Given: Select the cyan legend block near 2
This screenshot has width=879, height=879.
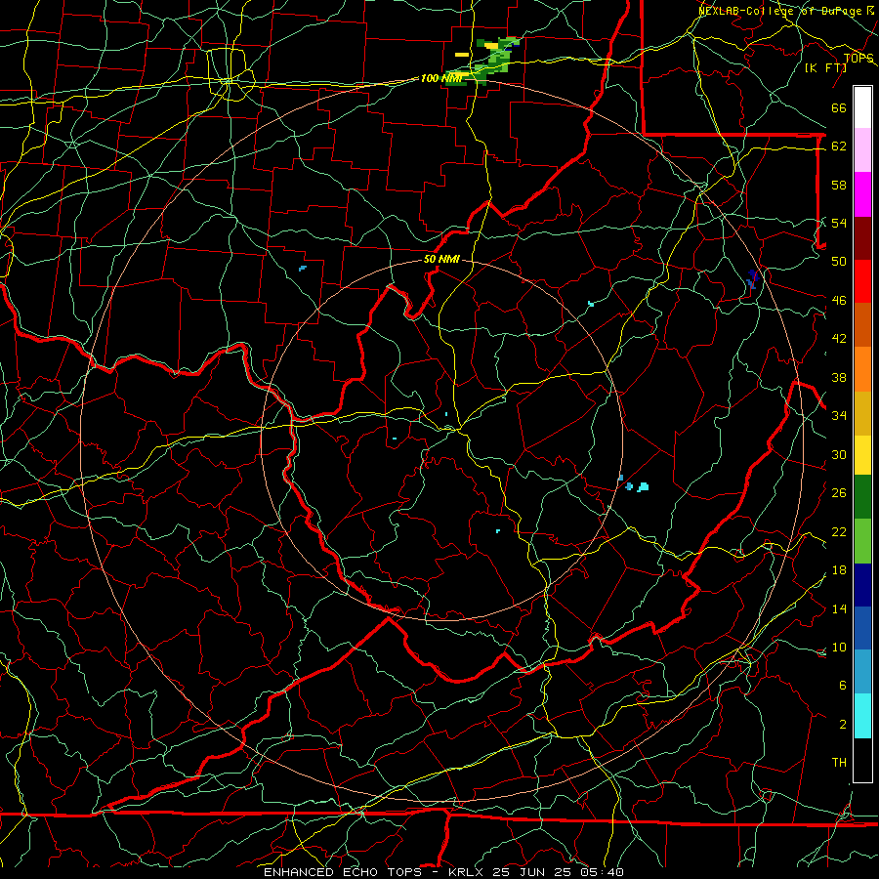Looking at the screenshot, I should point(862,716).
